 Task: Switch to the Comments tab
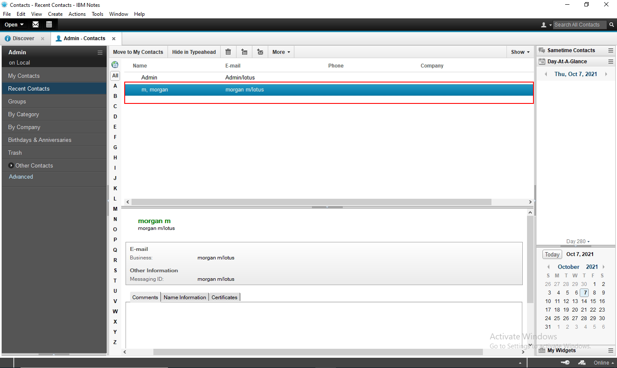[x=145, y=297]
